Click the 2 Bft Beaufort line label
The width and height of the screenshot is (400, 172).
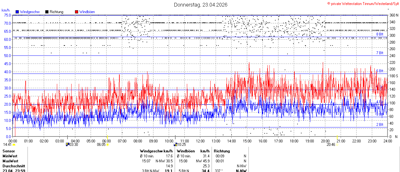(380, 125)
